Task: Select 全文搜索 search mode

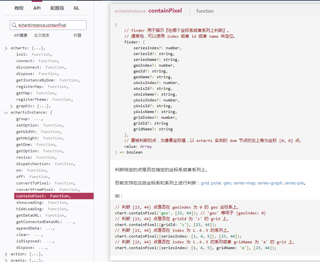Action: point(42,35)
